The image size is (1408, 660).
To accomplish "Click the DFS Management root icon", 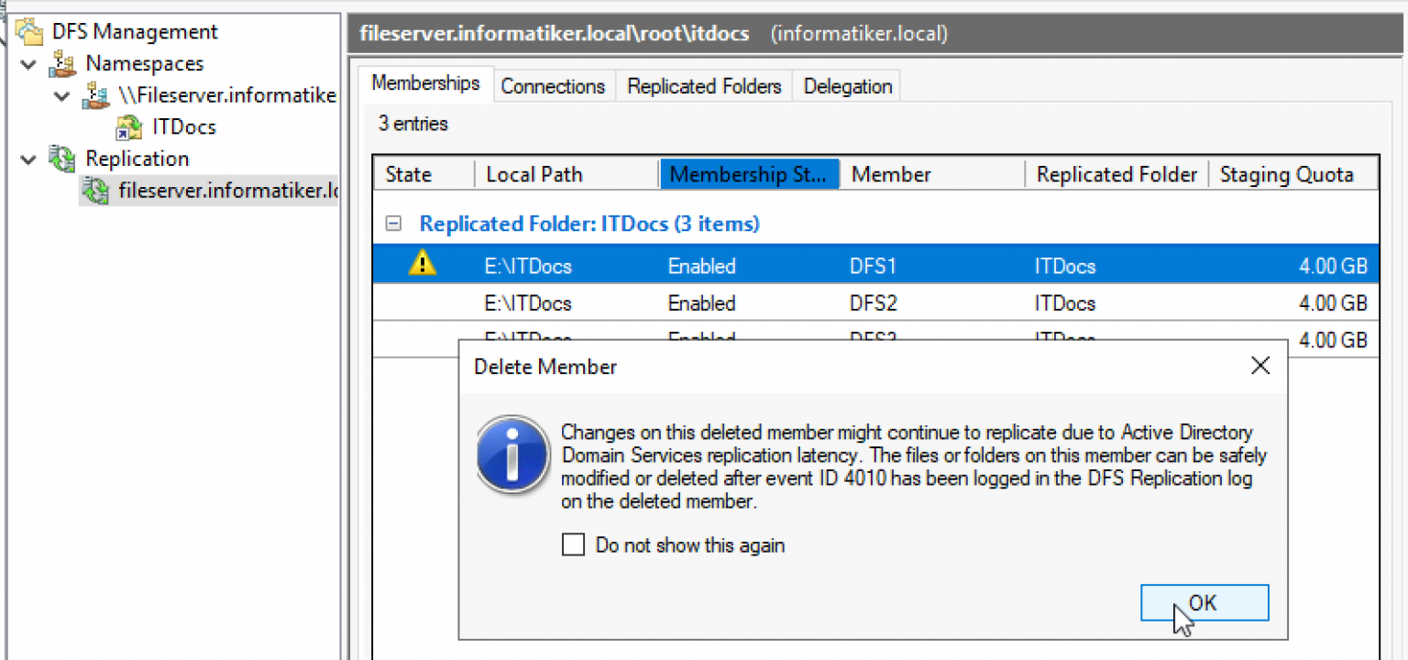I will tap(29, 31).
